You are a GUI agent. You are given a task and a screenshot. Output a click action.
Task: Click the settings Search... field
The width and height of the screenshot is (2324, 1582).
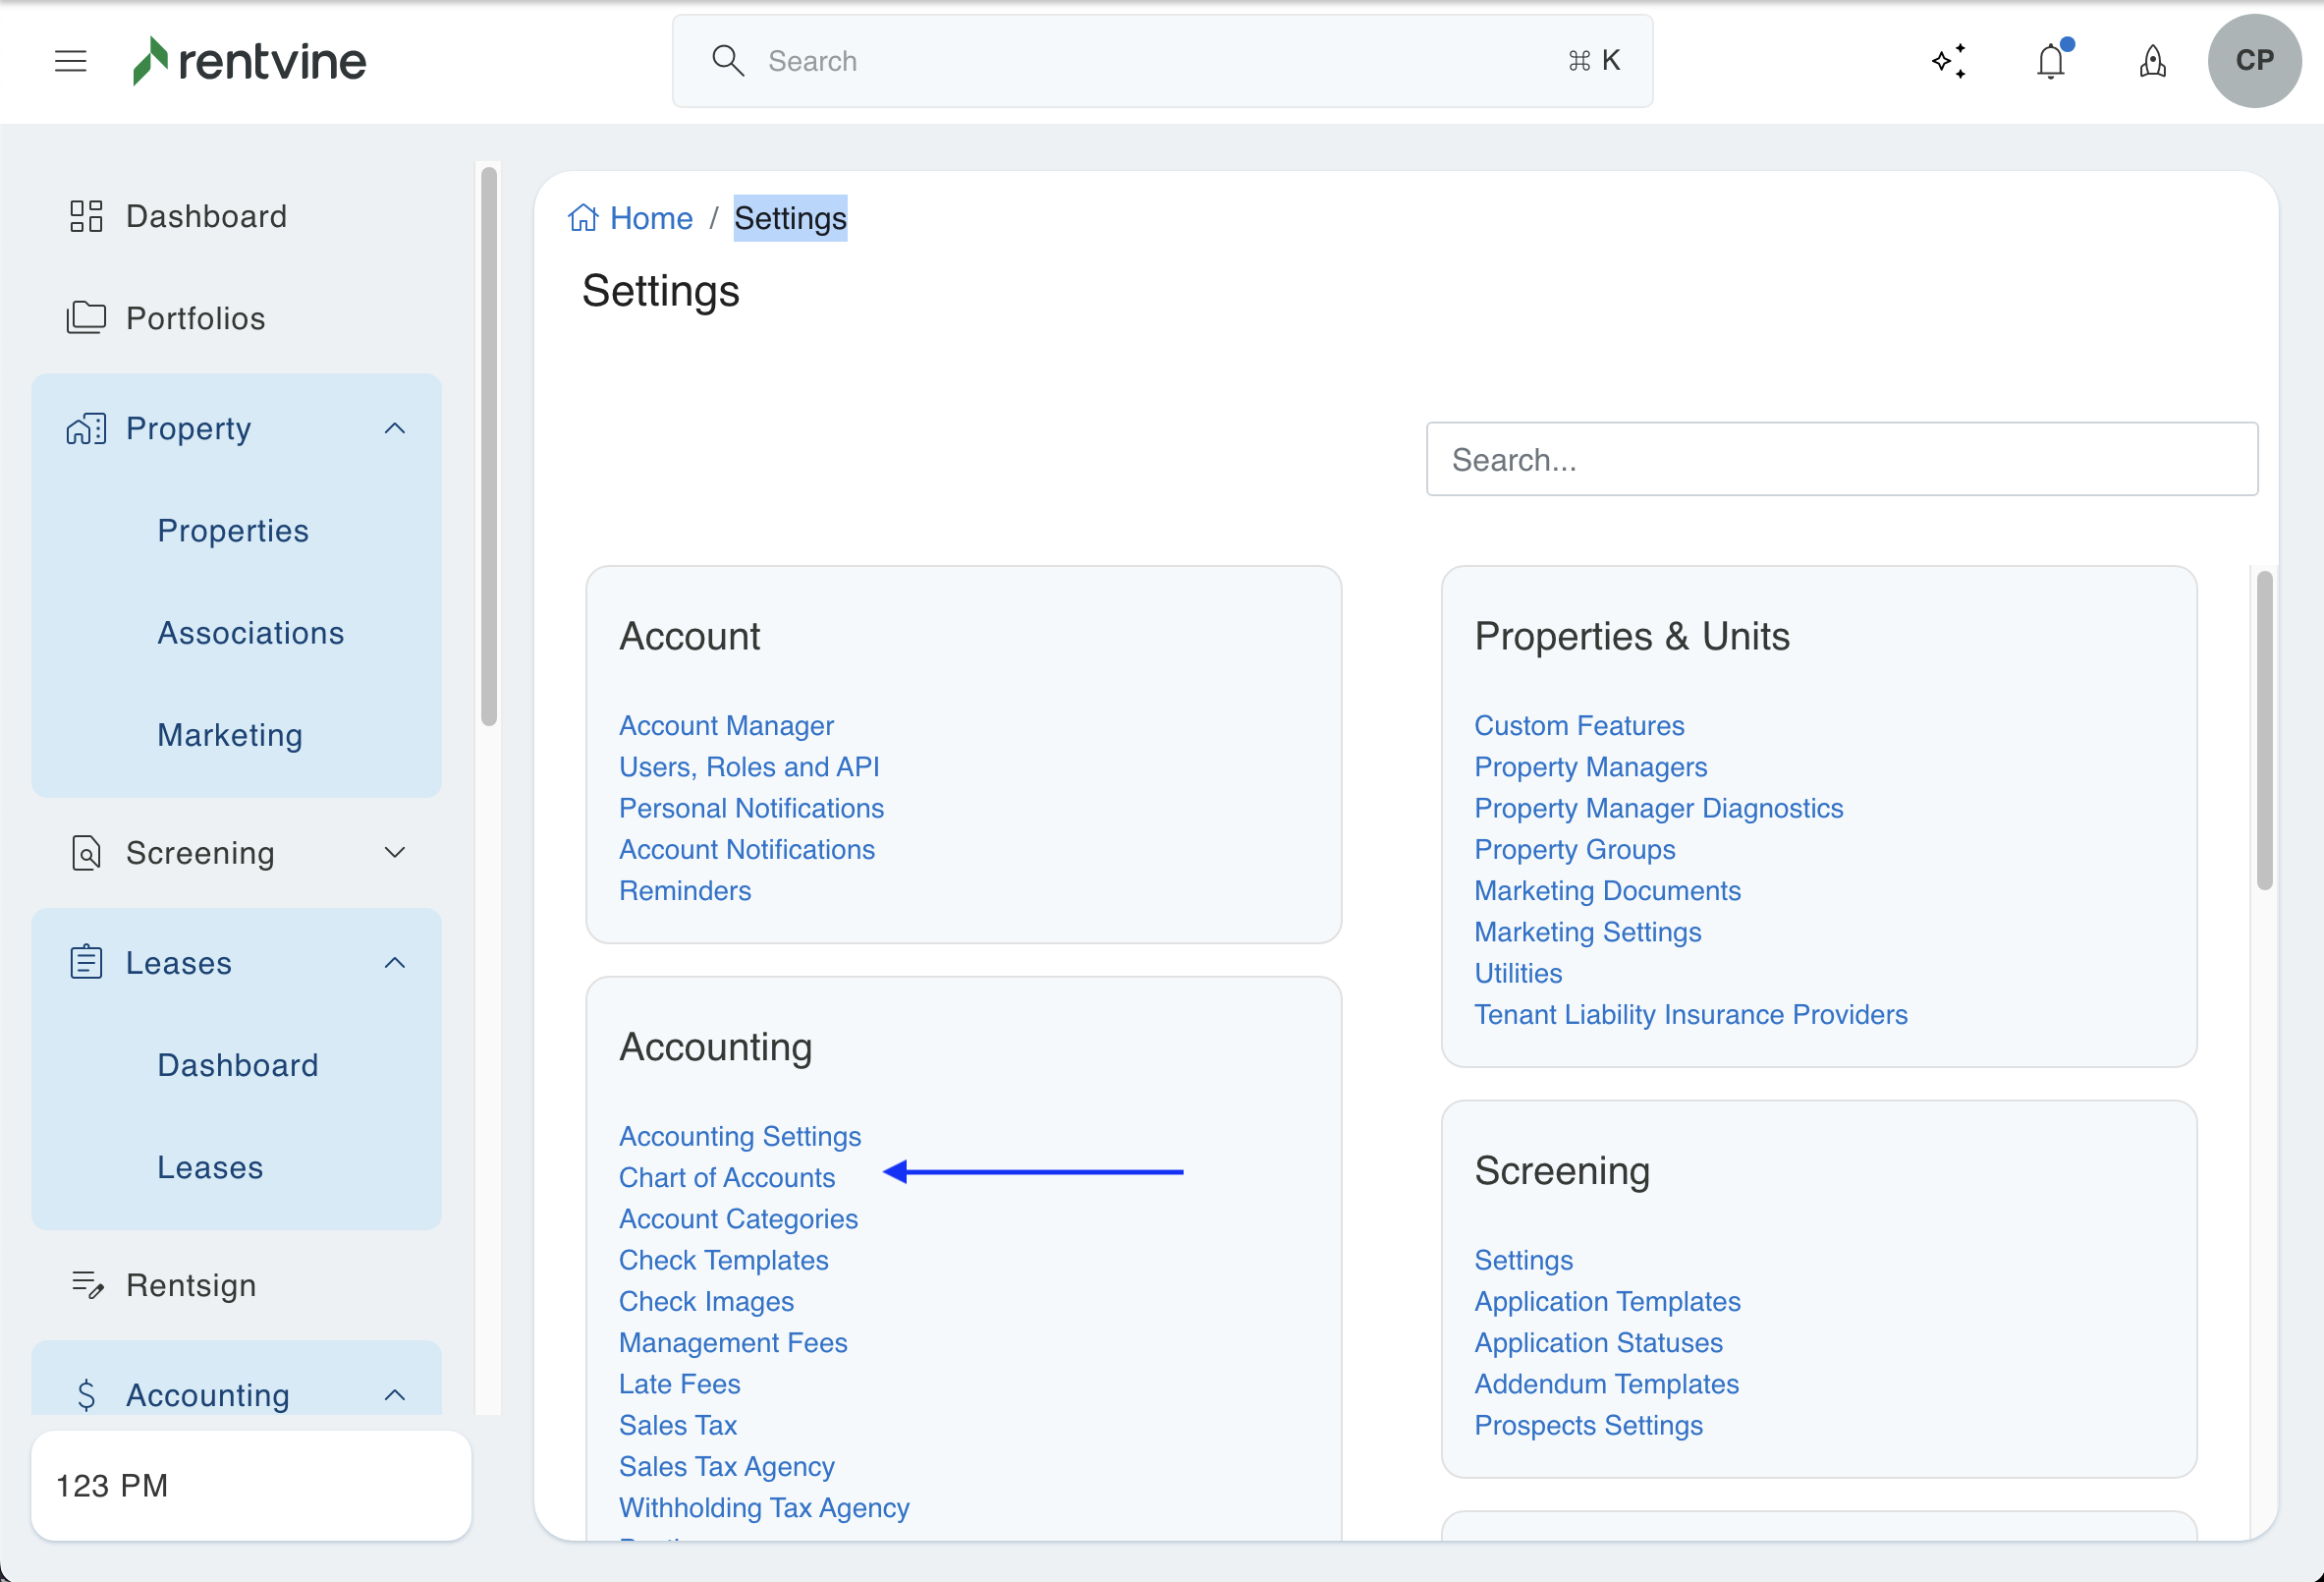click(x=1841, y=459)
